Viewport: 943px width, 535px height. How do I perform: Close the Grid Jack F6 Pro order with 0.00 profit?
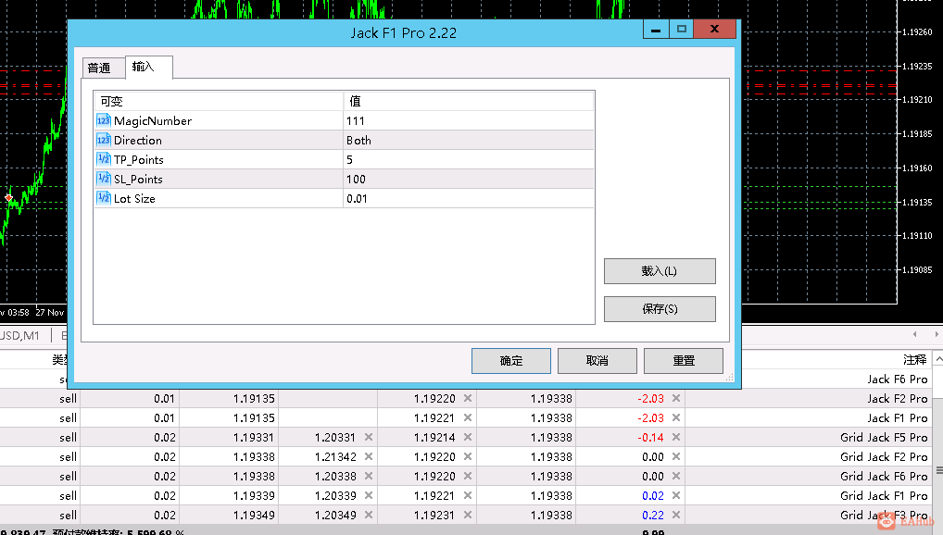[x=676, y=476]
